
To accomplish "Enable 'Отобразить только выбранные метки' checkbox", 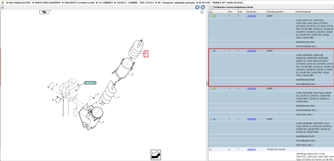I will (211, 7).
